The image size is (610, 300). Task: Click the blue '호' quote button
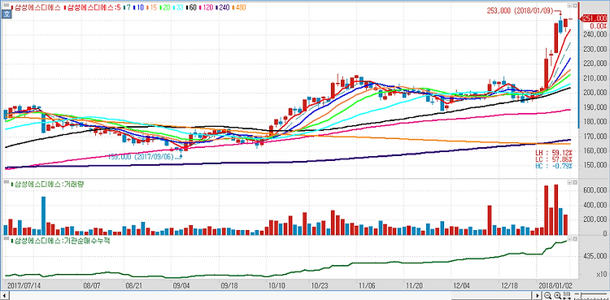pyautogui.click(x=6, y=15)
